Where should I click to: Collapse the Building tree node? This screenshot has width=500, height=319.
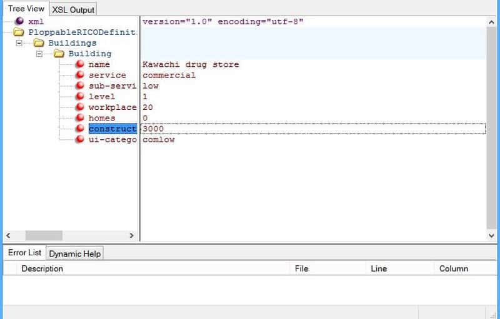[x=39, y=54]
